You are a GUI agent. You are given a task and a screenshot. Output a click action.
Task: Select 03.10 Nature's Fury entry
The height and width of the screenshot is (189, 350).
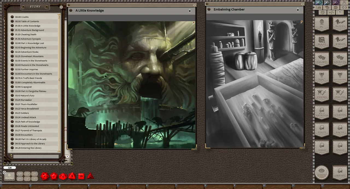[34, 95]
